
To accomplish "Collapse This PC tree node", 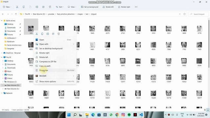I will pyautogui.click(x=2, y=57).
